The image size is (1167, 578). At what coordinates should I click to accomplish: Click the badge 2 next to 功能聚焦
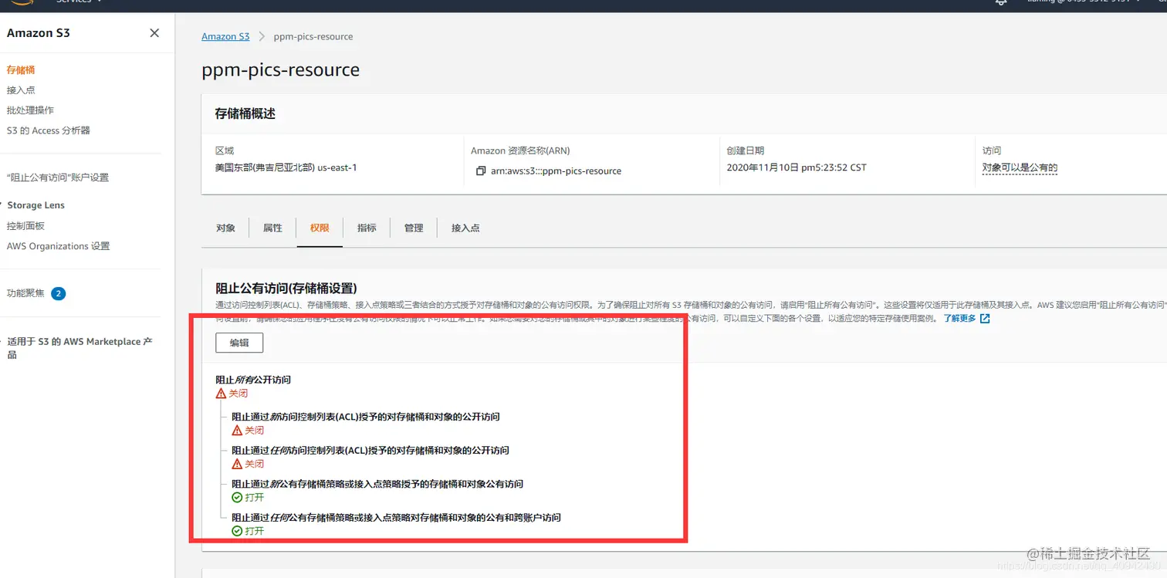[x=58, y=293]
